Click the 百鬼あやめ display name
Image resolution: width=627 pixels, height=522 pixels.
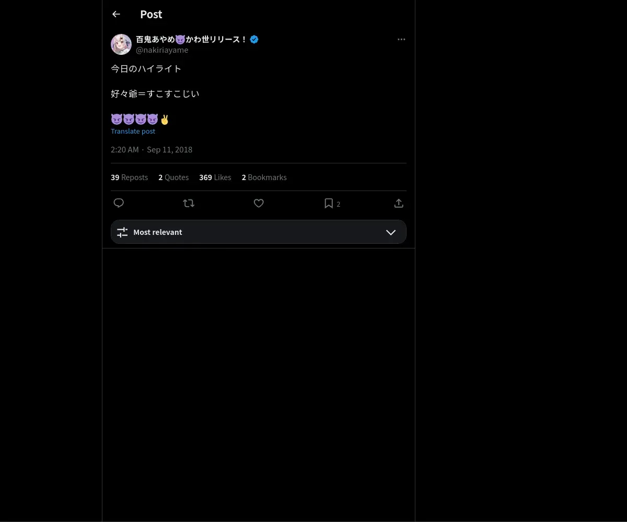point(191,39)
